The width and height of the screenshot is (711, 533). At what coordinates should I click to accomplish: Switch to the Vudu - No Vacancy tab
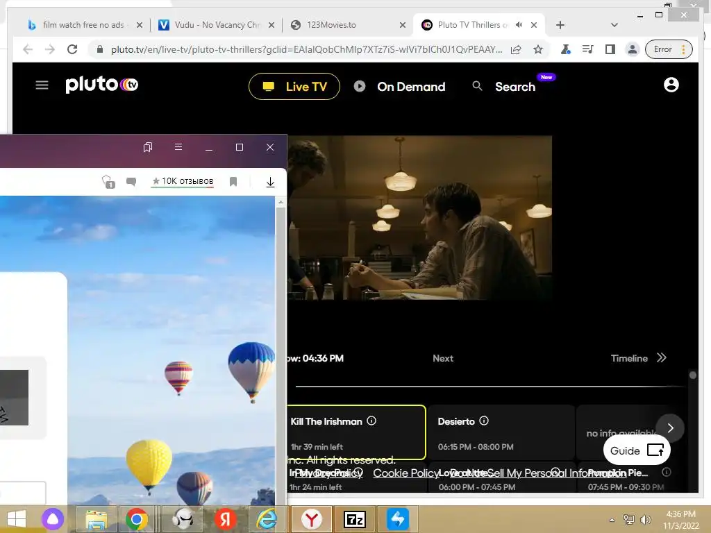pyautogui.click(x=215, y=25)
